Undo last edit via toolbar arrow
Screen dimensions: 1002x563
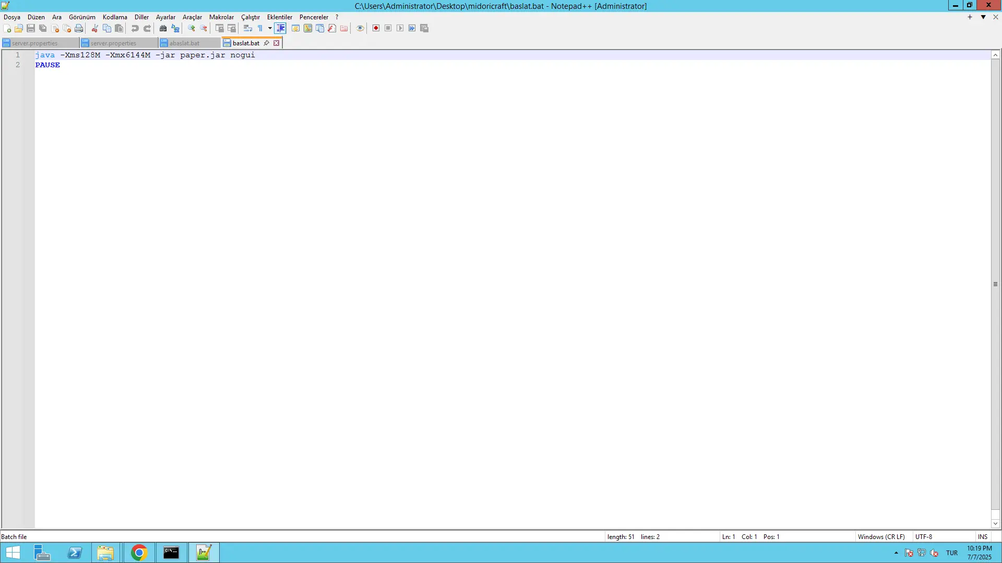135,28
